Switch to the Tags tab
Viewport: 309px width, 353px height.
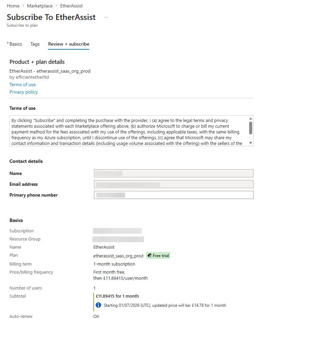35,44
